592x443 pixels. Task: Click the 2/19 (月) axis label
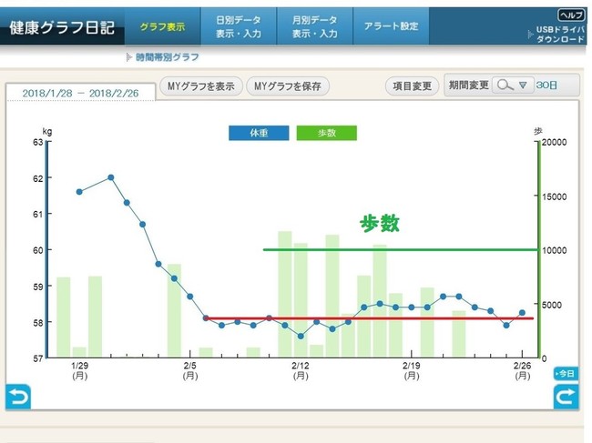click(x=411, y=370)
